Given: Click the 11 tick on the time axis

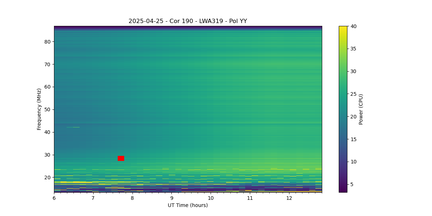Looking at the screenshot, I should [x=249, y=198].
